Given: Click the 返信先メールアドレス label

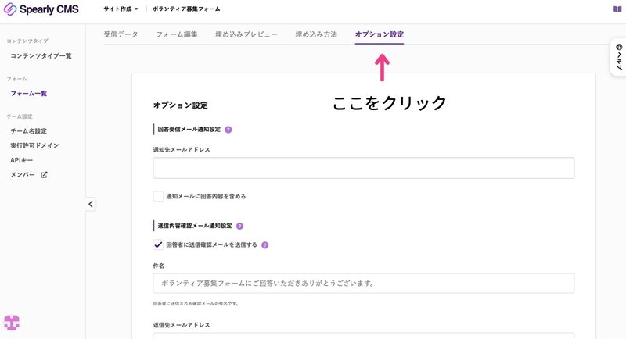Looking at the screenshot, I should click(182, 325).
